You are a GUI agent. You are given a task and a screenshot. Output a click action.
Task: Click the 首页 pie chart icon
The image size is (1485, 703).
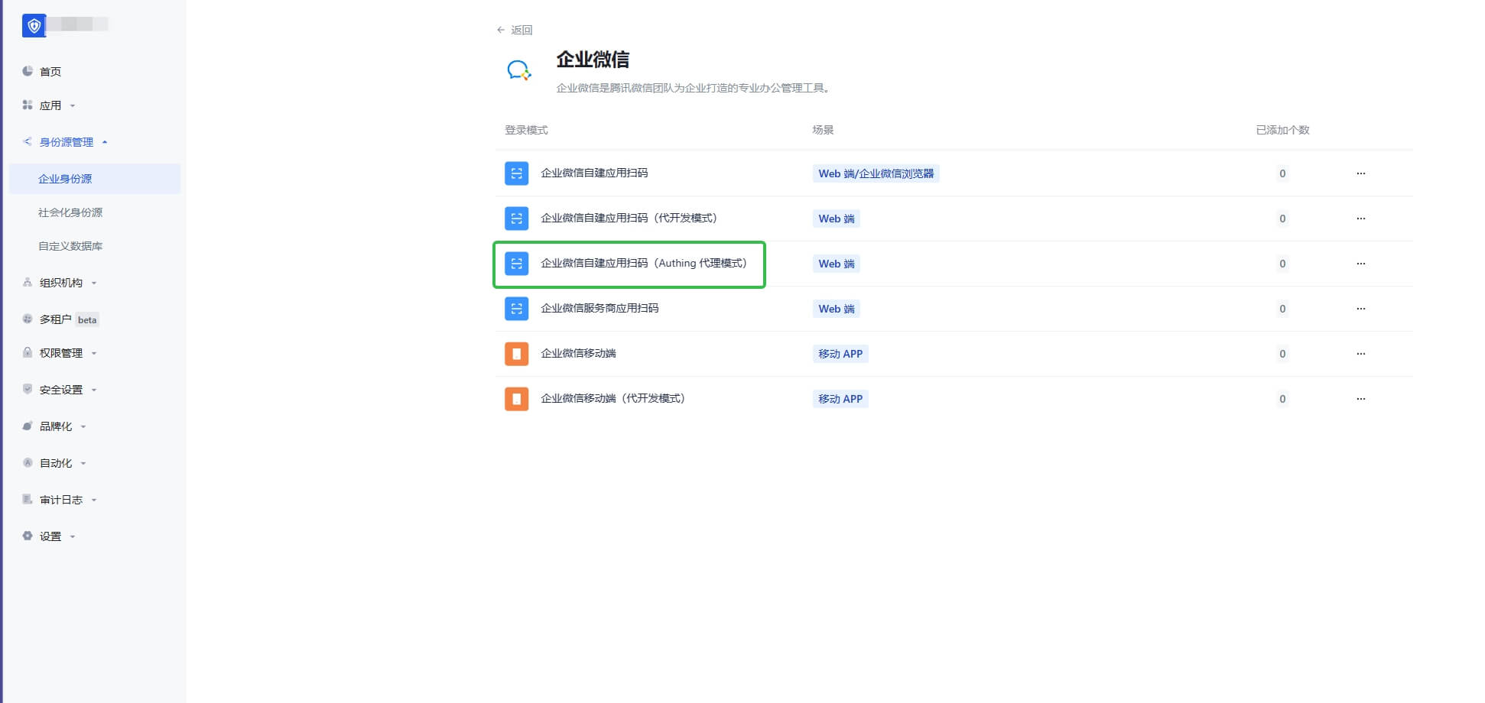point(28,71)
